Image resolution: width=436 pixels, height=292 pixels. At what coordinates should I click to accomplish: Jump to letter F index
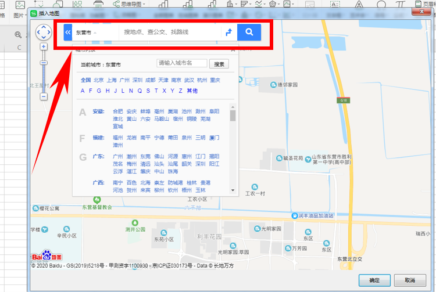pyautogui.click(x=90, y=91)
